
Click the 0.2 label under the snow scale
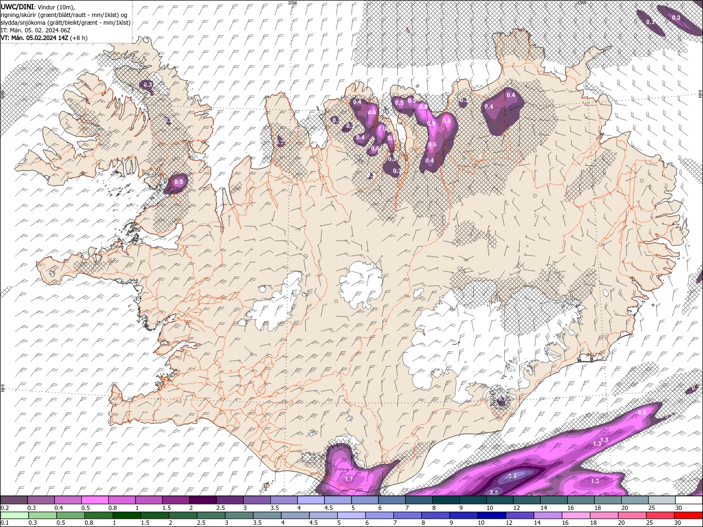[4, 508]
